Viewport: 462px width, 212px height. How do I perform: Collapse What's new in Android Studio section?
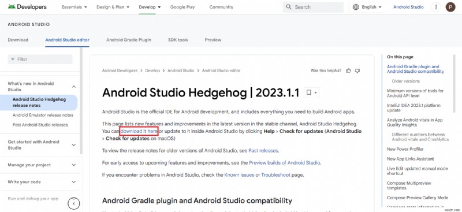point(74,87)
